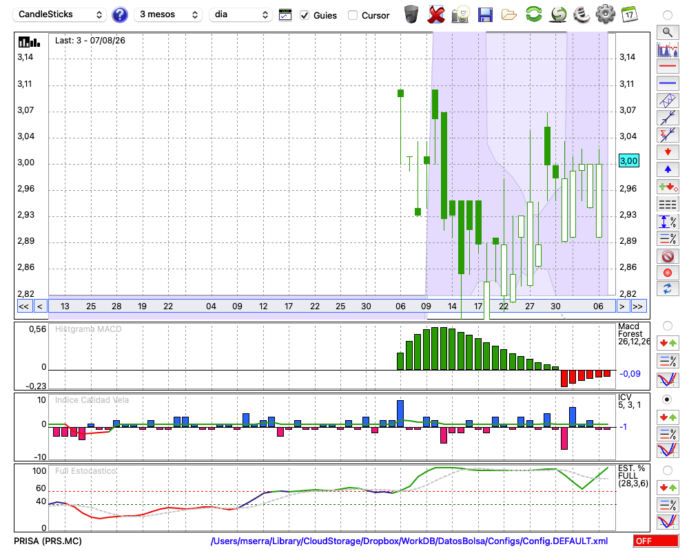Screen dimensions: 689x551
Task: Select the sigma regression line tool
Action: tap(668, 135)
